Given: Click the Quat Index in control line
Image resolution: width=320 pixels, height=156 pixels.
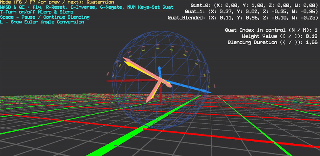Looking at the screenshot, I should click(x=271, y=30).
